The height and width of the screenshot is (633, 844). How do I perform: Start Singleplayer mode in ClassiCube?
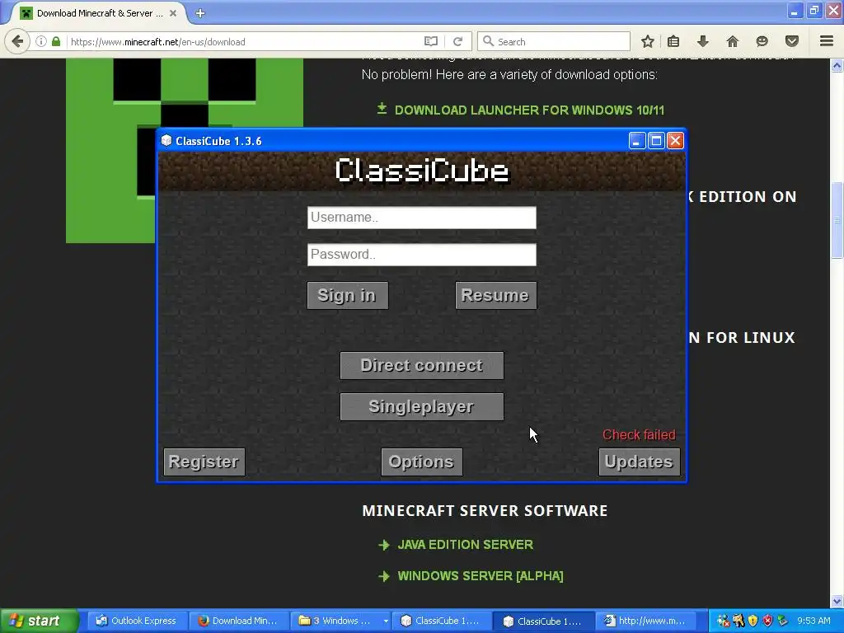tap(421, 406)
